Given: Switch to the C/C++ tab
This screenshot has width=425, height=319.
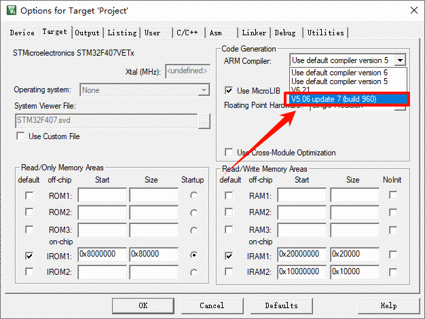Looking at the screenshot, I should [x=188, y=33].
